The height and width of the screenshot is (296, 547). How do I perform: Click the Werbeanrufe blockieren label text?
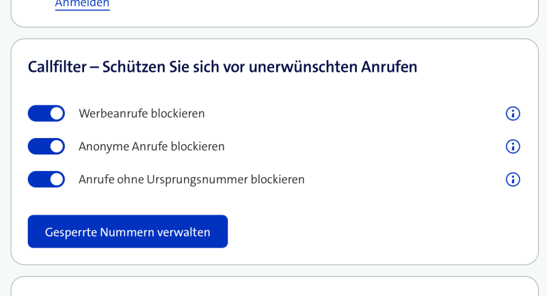click(142, 113)
